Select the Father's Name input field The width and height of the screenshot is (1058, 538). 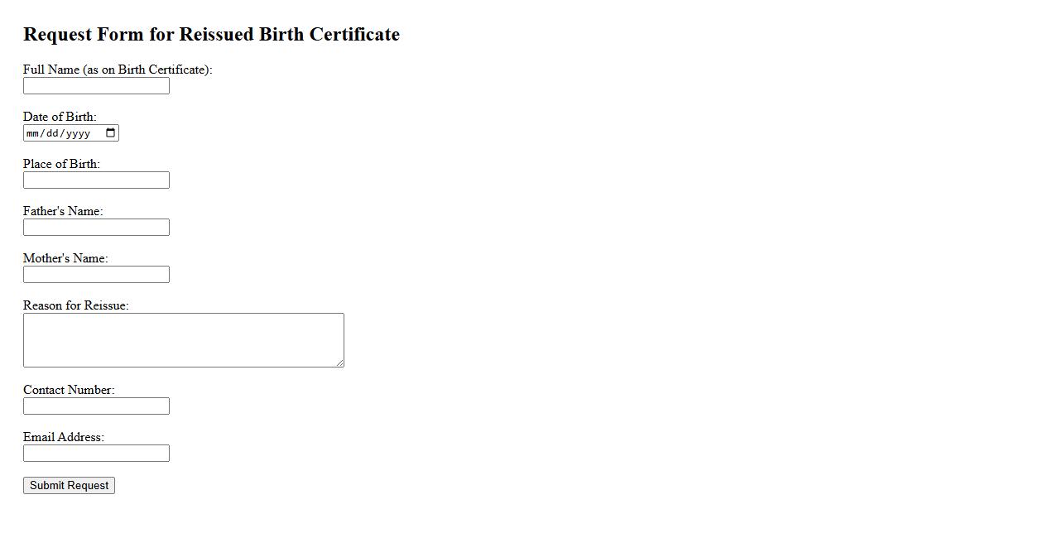pyautogui.click(x=96, y=228)
